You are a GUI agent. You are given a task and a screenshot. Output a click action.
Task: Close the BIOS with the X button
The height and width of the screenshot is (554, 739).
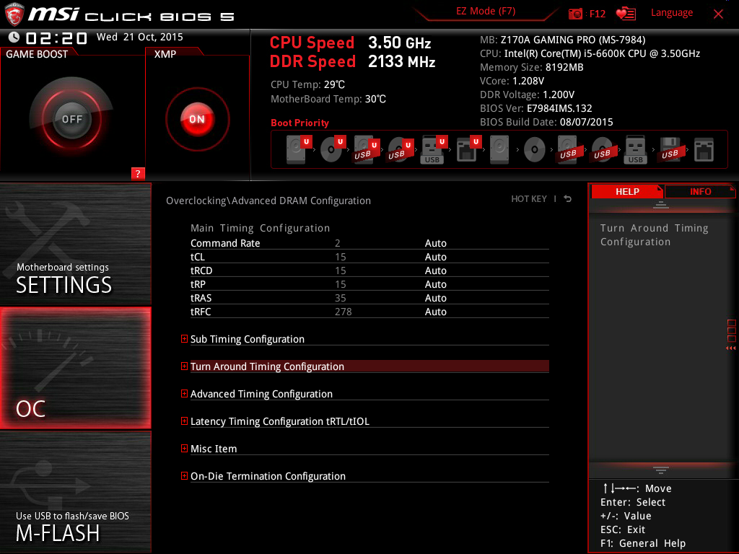click(718, 14)
